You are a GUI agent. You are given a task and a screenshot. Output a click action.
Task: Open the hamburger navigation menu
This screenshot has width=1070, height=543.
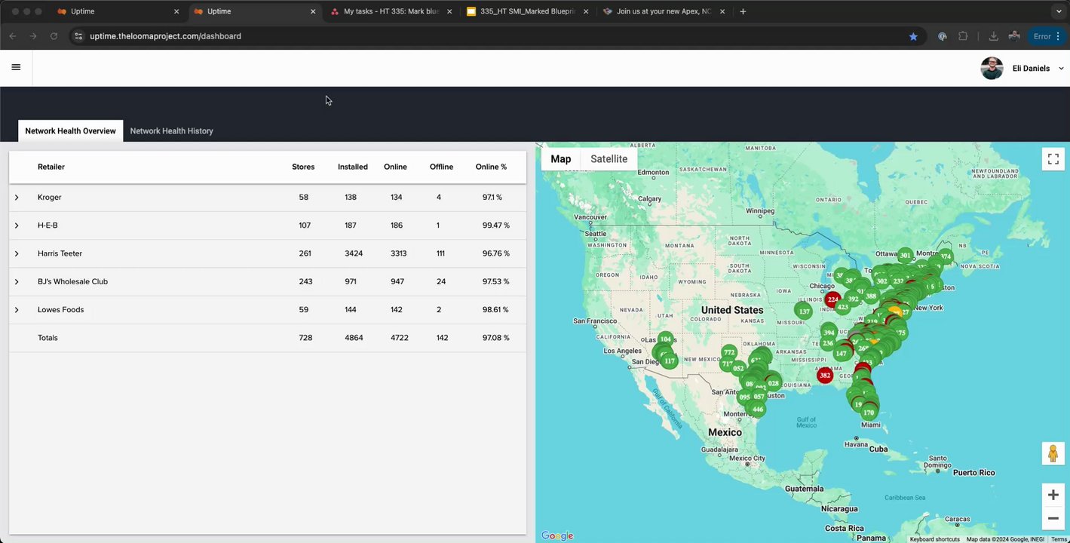[x=16, y=67]
